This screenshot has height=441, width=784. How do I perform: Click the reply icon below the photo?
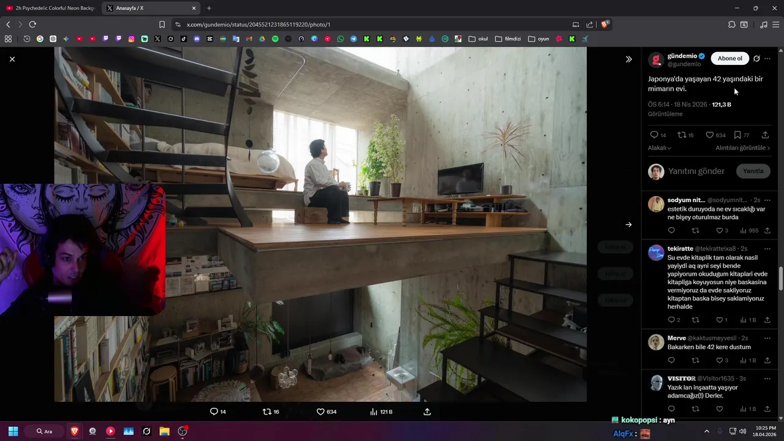tap(214, 412)
